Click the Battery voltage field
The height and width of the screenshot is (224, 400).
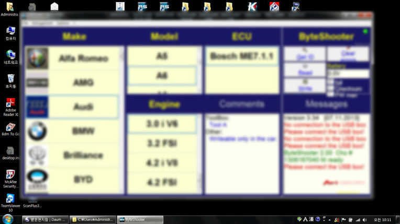pyautogui.click(x=348, y=74)
